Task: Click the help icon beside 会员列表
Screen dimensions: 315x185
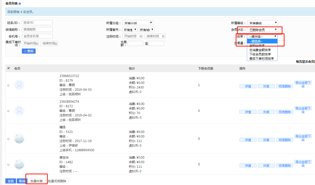Action: coord(20,4)
